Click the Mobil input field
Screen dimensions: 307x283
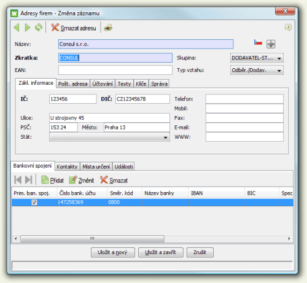[x=244, y=109]
